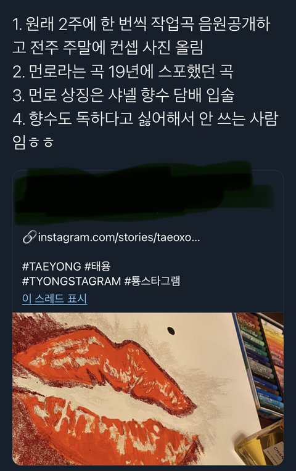Tap the #태용 hashtag
Screen dimensions: 296x471
pyautogui.click(x=97, y=266)
